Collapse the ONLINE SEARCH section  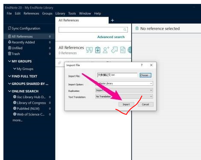pos(9,91)
